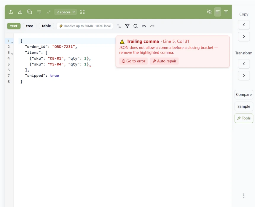Click the compact collapse arrows icon
Image resolution: width=255 pixels, height=207 pixels.
point(48,12)
